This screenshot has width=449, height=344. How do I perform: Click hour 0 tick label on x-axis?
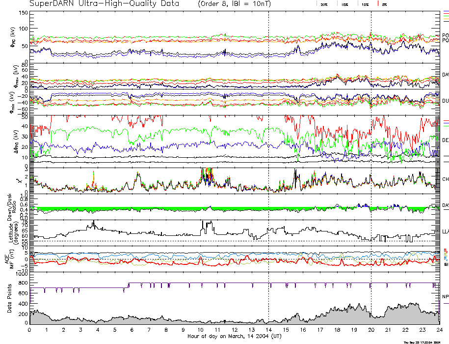point(30,330)
